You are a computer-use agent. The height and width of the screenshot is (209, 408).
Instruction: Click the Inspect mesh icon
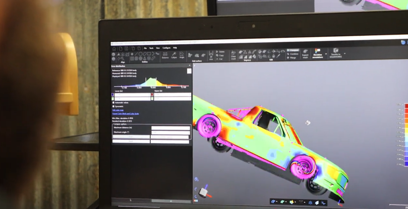(305, 54)
